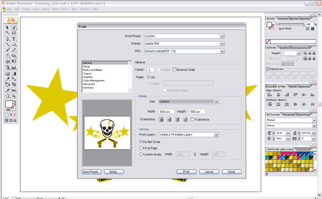The height and width of the screenshot is (199, 322).
Task: Choose landscape left orientation icon
Action: point(169,119)
